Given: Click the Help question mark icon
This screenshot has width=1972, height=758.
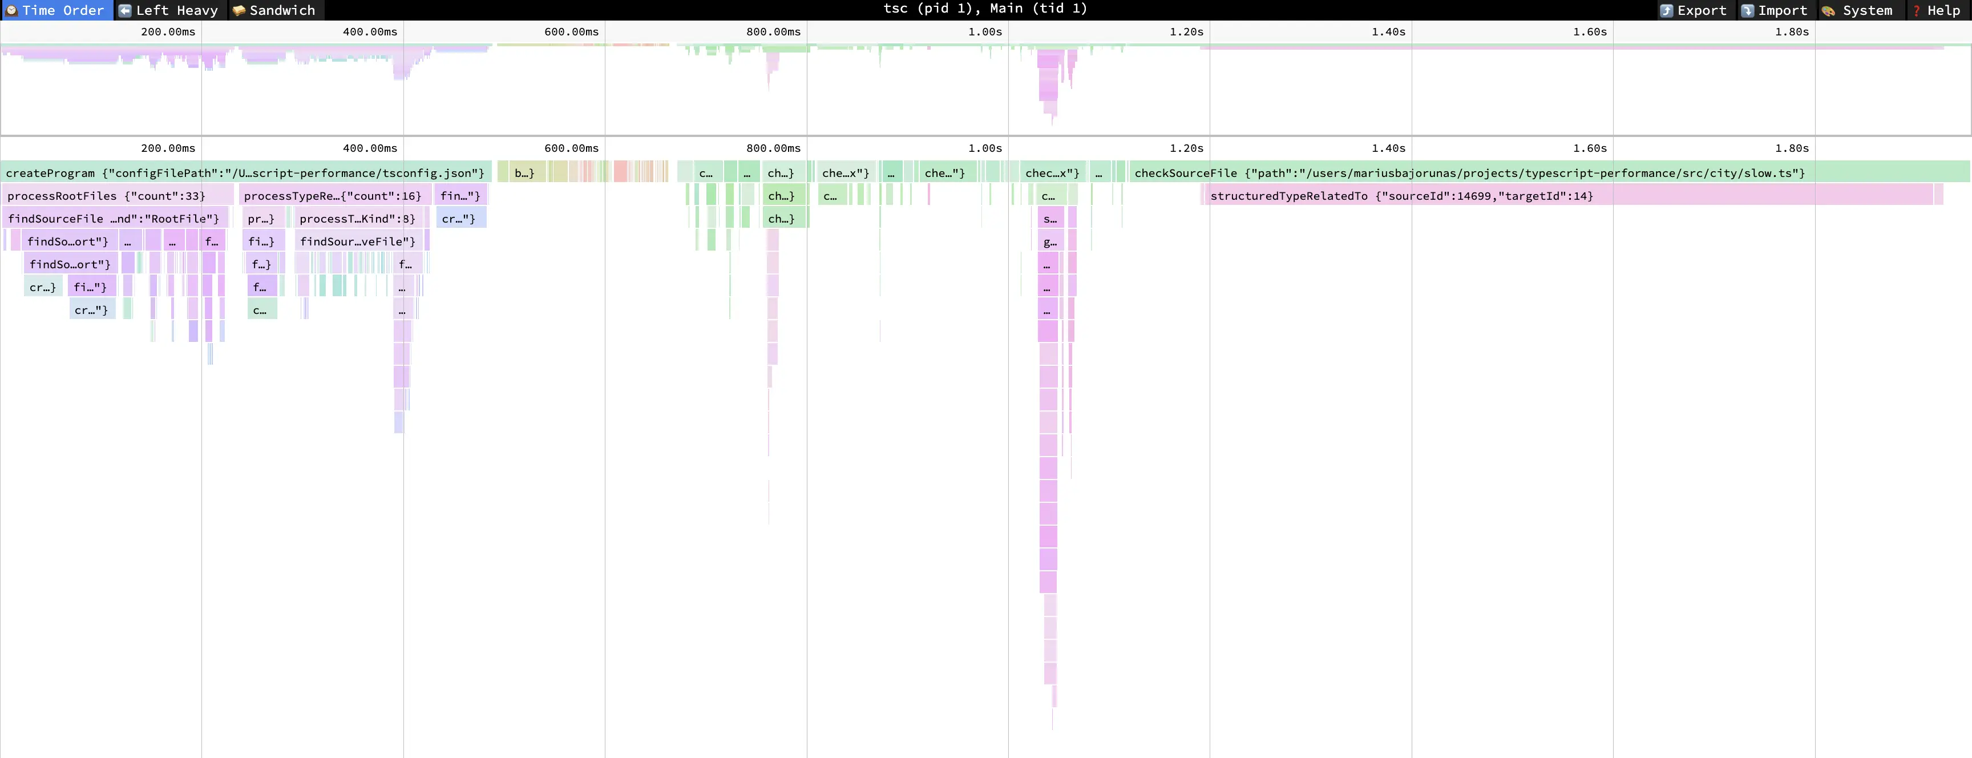Looking at the screenshot, I should pos(1916,10).
